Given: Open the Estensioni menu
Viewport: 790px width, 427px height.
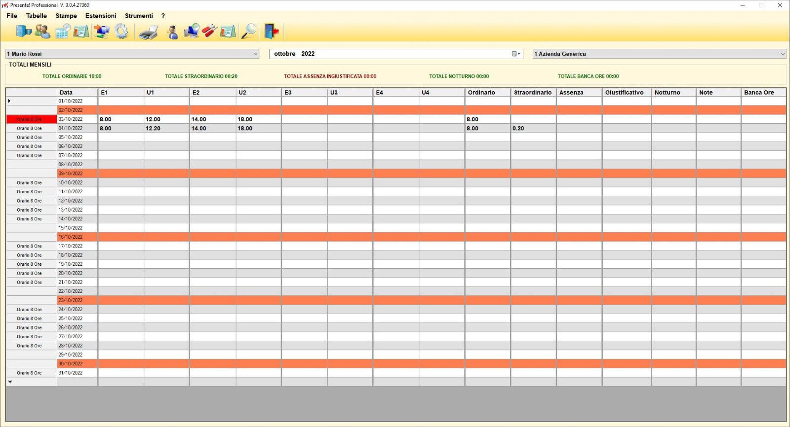Looking at the screenshot, I should [101, 16].
